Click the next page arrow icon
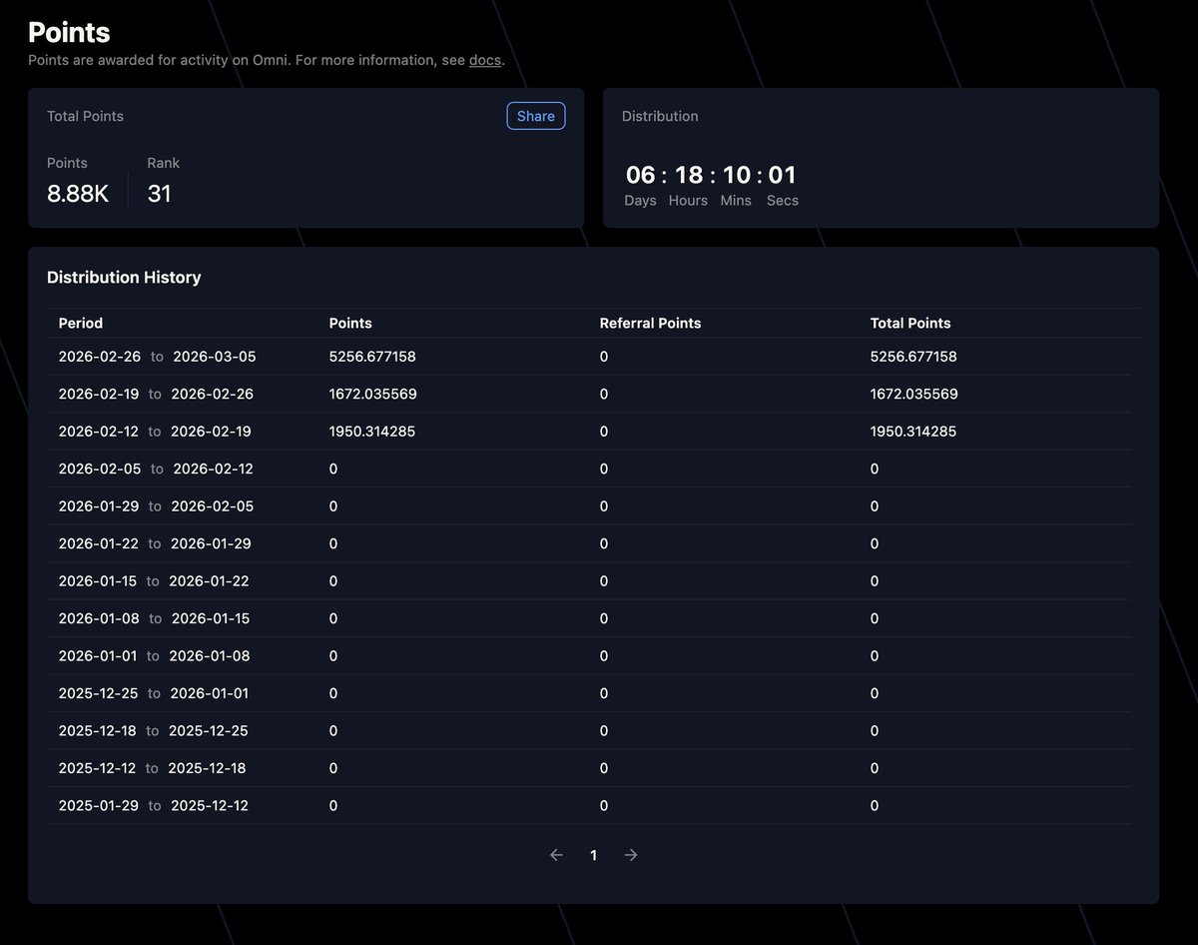 coord(630,855)
